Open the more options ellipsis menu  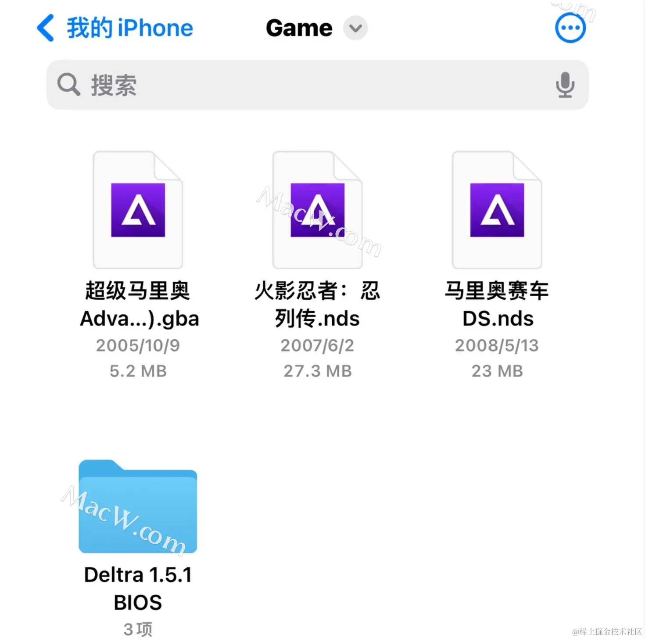[570, 28]
